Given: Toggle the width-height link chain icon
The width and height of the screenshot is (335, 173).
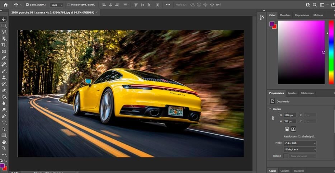Looking at the screenshot, I should 273,118.
